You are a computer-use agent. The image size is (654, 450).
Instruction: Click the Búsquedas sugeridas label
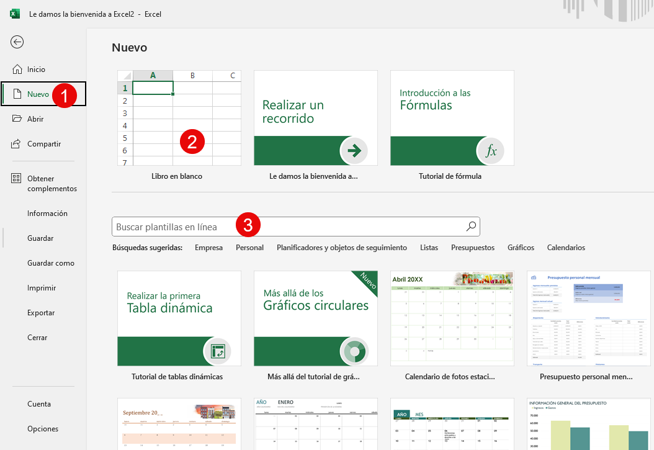(147, 247)
